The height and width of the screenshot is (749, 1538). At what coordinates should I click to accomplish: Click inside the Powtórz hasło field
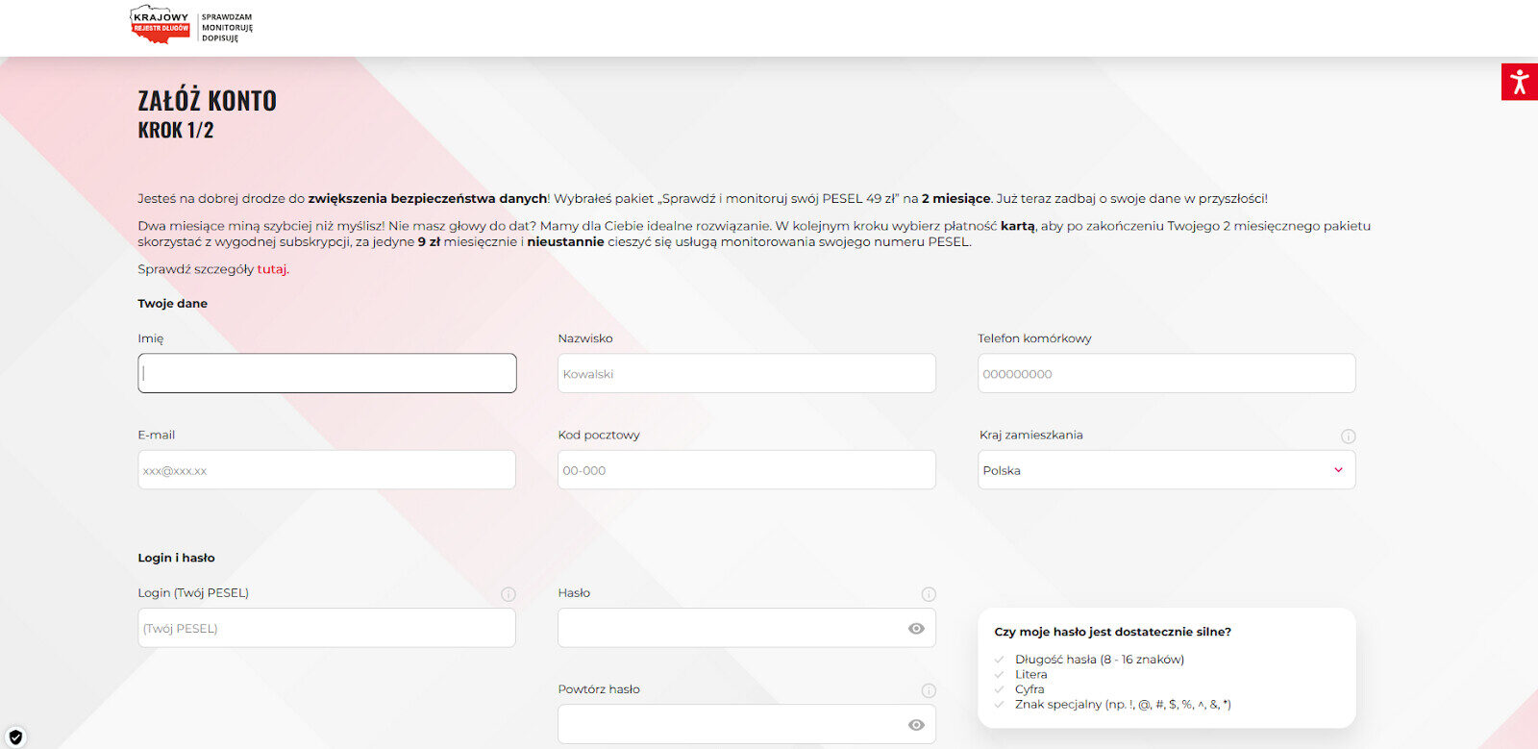pyautogui.click(x=731, y=725)
